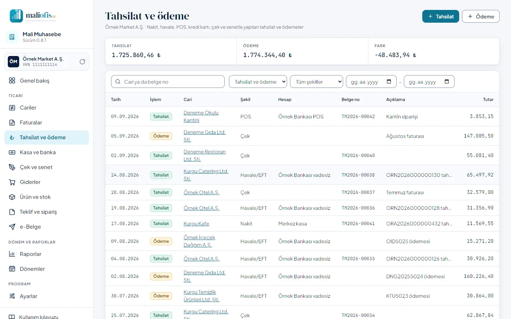Open Örnek İçecek Dağıtım A.Ş. link
The width and height of the screenshot is (511, 319).
(x=199, y=241)
